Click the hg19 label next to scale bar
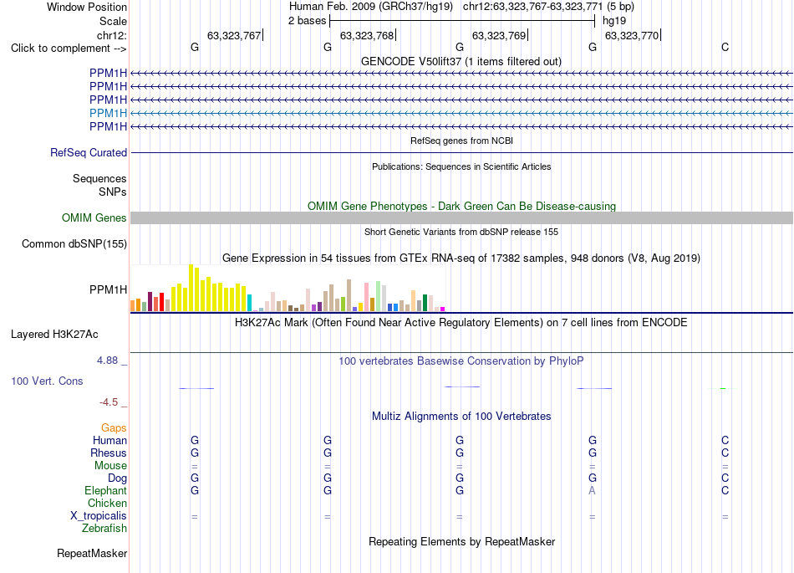Screen dimensions: 794x573 [x=614, y=21]
